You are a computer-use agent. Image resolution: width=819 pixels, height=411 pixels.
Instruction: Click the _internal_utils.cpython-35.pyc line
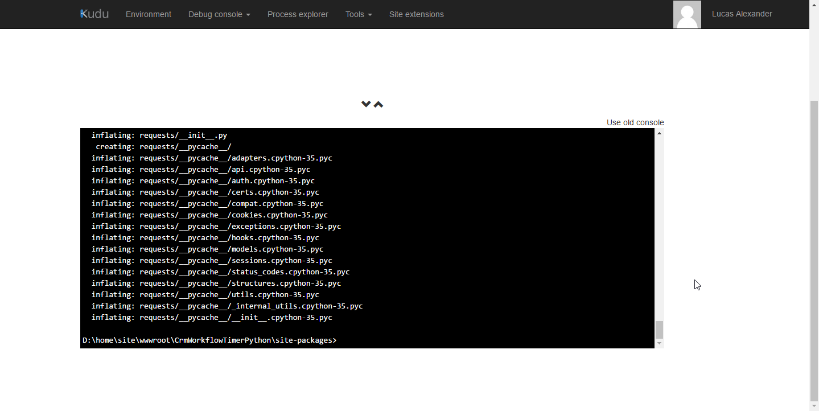[x=227, y=306]
